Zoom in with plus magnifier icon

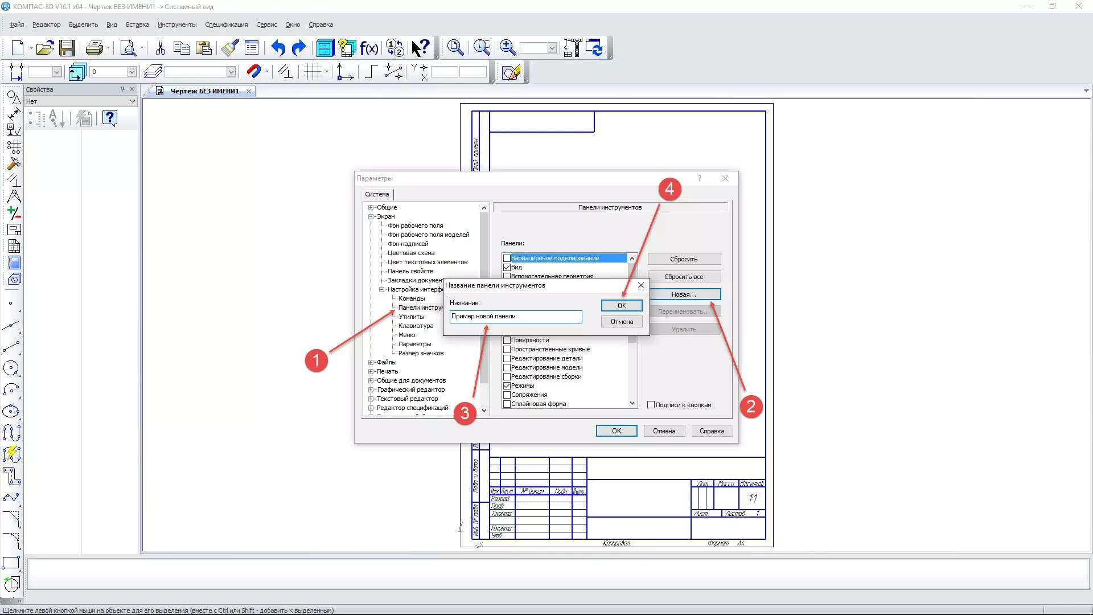507,48
